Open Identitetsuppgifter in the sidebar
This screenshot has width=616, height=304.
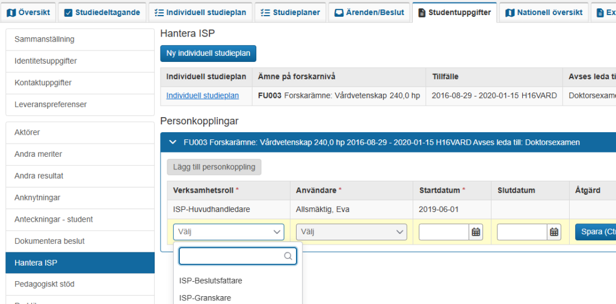tap(80, 61)
